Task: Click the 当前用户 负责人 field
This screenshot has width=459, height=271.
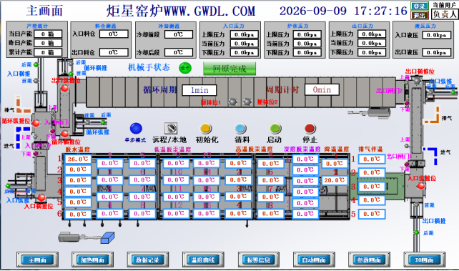Action: (x=445, y=14)
